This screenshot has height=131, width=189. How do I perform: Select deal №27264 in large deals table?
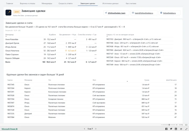(x=92, y=88)
